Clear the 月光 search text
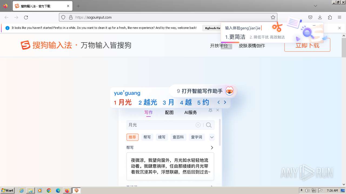 click(198, 125)
